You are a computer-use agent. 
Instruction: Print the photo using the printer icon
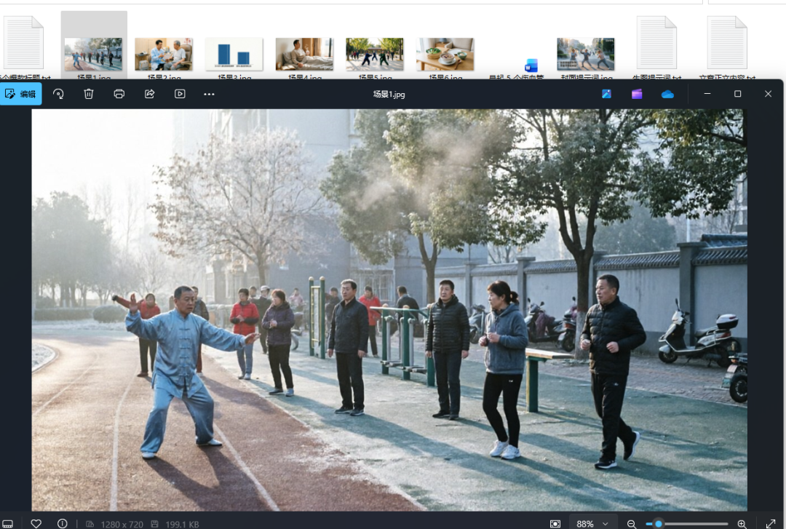[119, 94]
